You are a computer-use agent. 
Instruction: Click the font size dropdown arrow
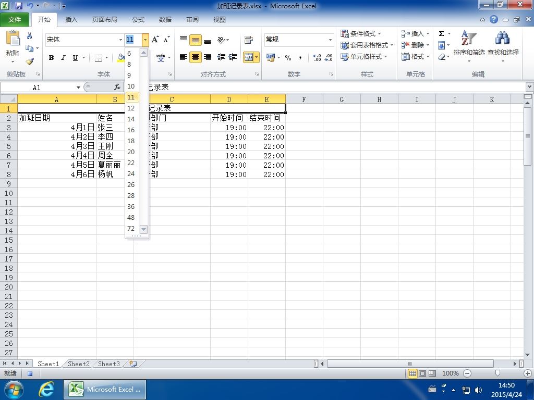tap(145, 40)
